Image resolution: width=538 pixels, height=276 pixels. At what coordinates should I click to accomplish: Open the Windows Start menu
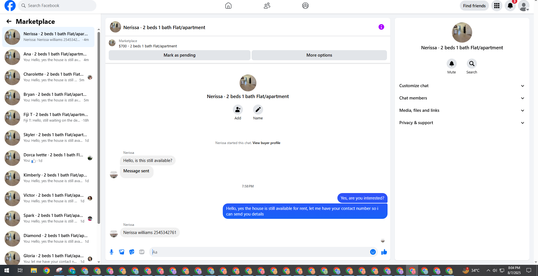click(7, 270)
